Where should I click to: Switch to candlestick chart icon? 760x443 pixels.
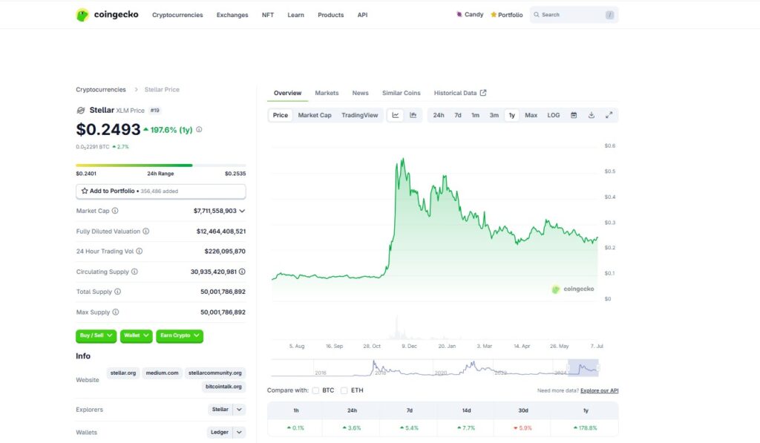[x=413, y=115]
